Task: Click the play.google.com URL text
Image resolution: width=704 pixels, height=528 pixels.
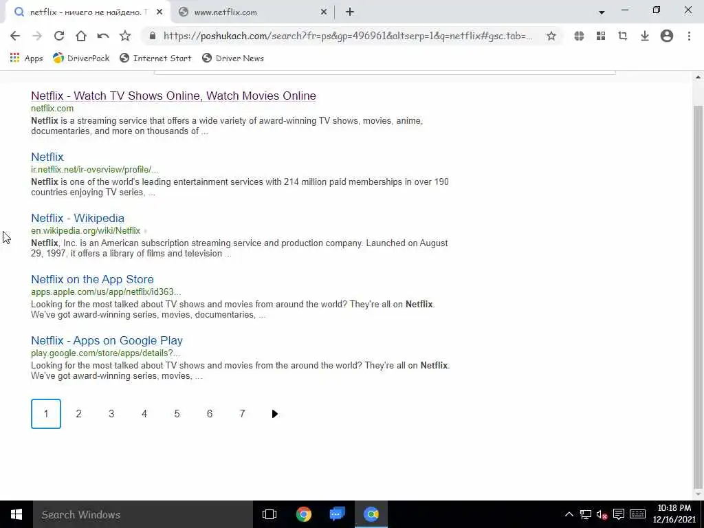Action: (105, 353)
